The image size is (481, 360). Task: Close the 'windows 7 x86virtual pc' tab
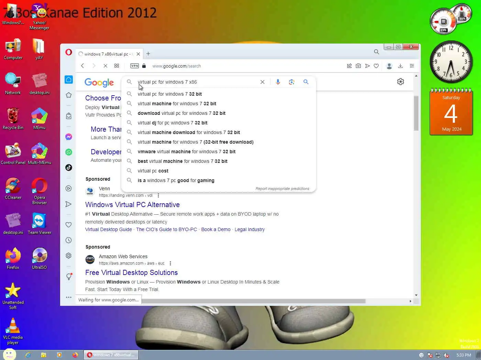tap(138, 54)
